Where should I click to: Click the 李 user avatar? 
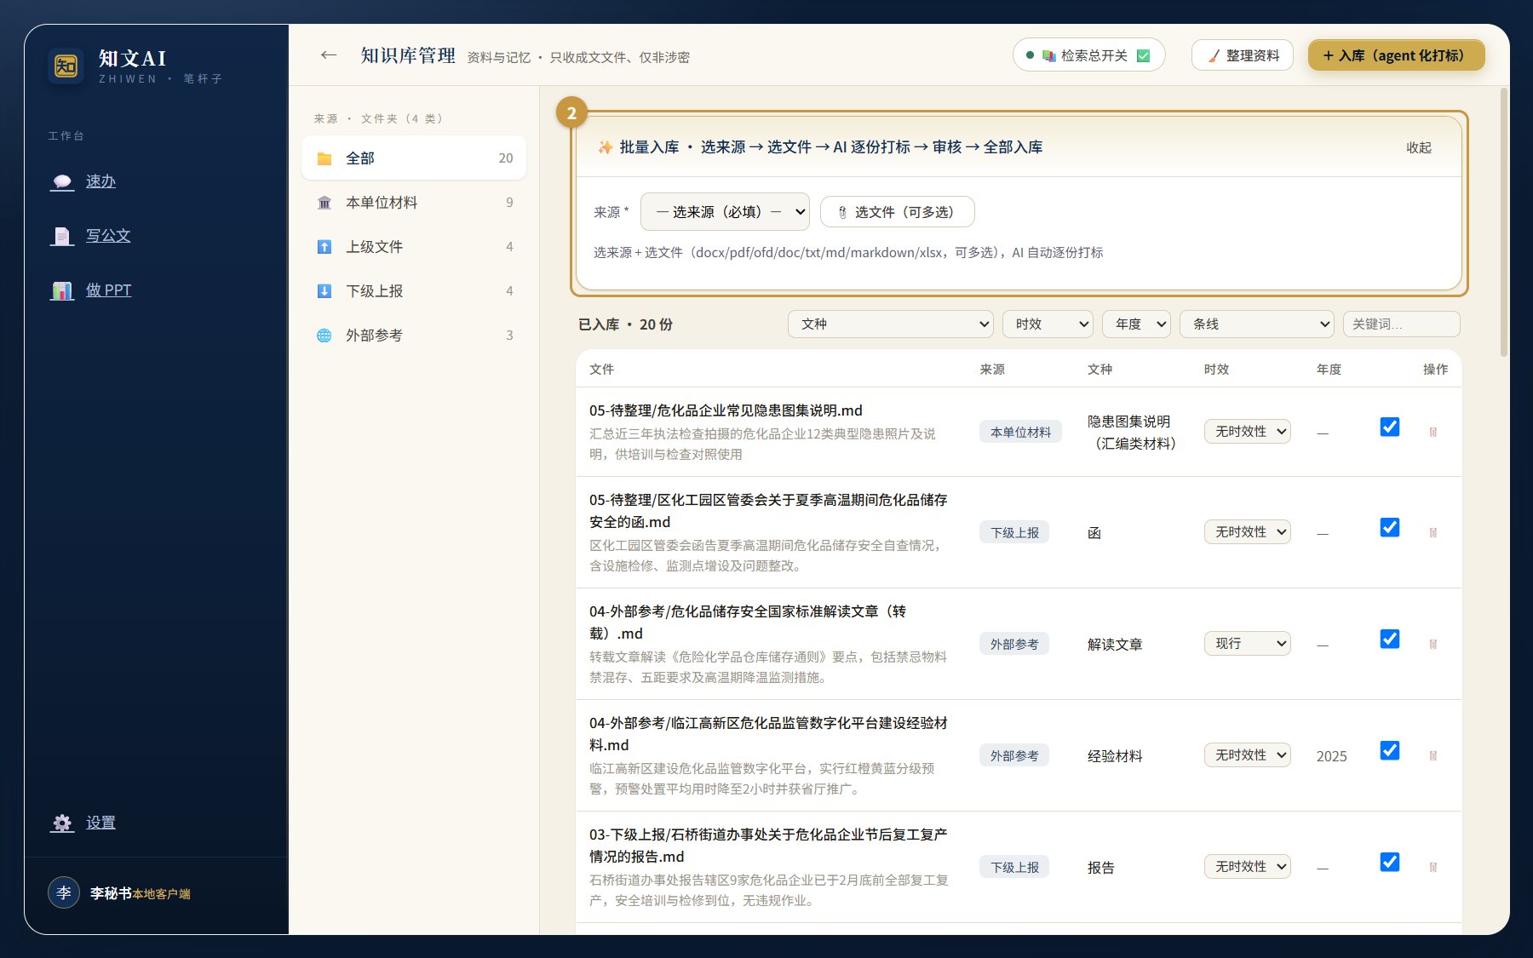click(x=64, y=892)
